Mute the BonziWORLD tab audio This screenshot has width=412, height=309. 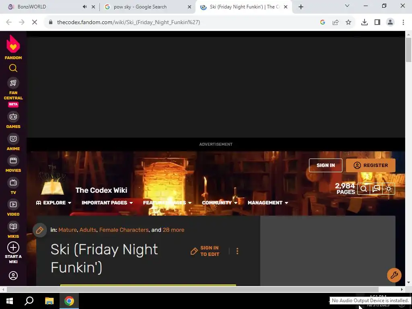(84, 7)
